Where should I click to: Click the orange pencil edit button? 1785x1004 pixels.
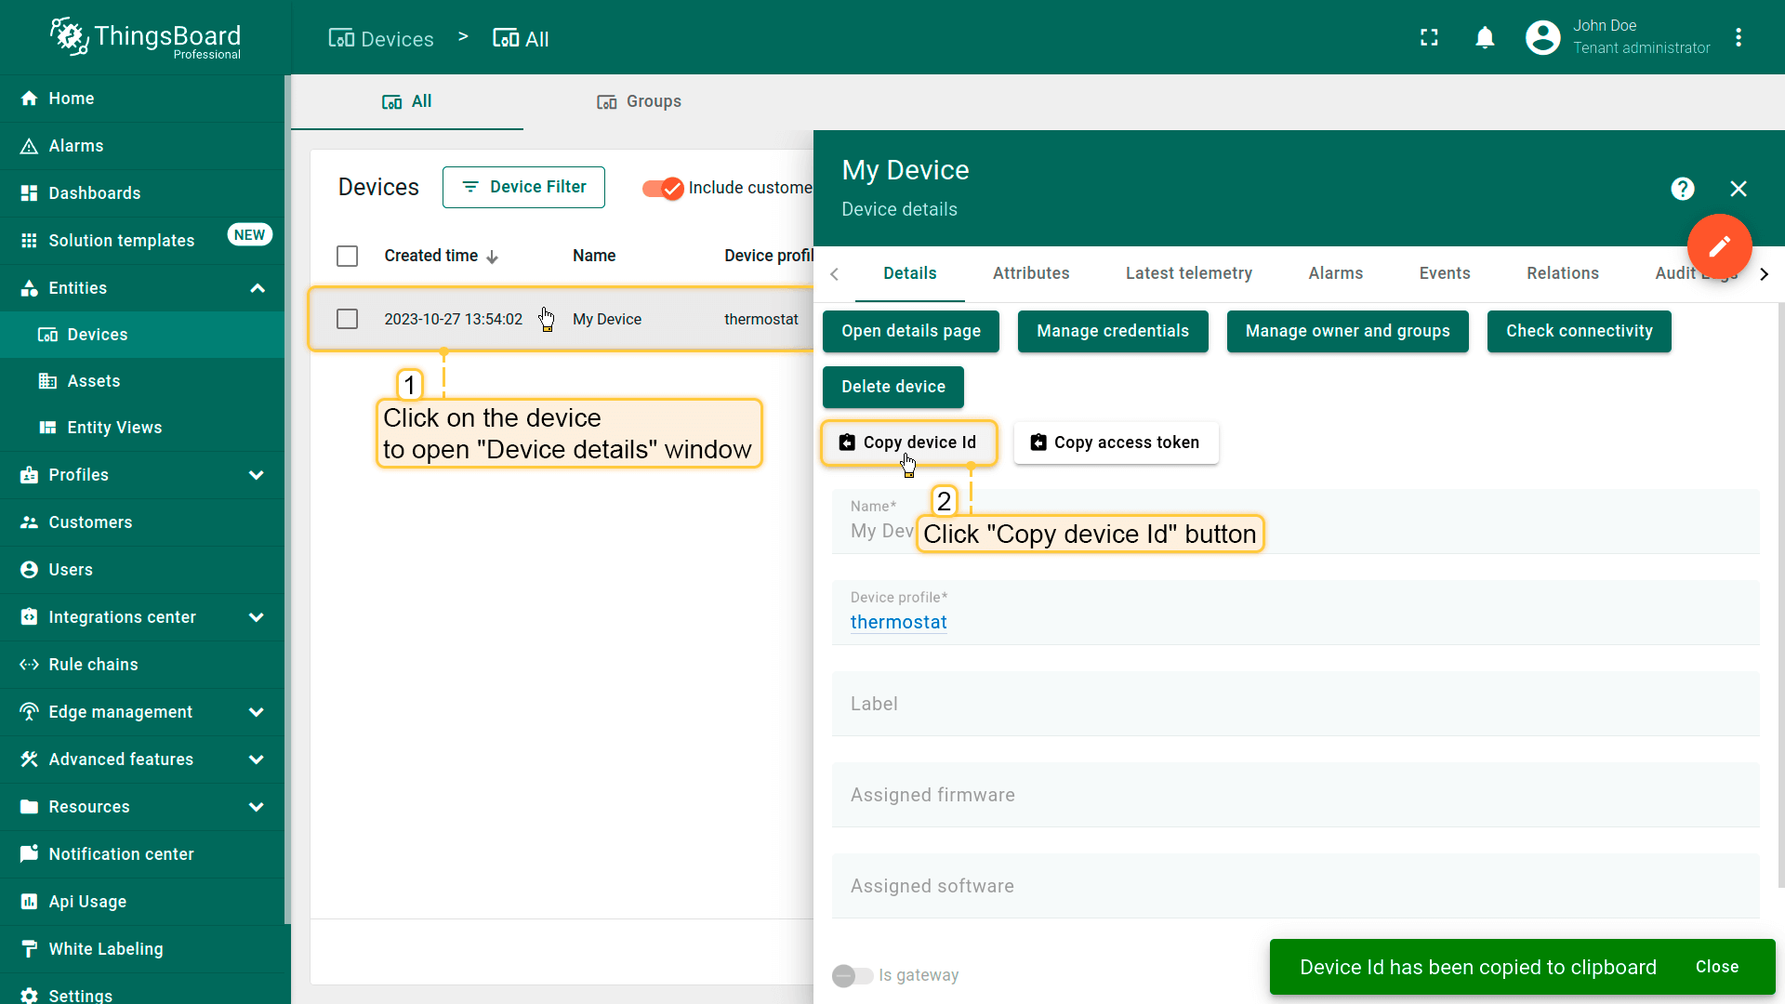point(1719,245)
